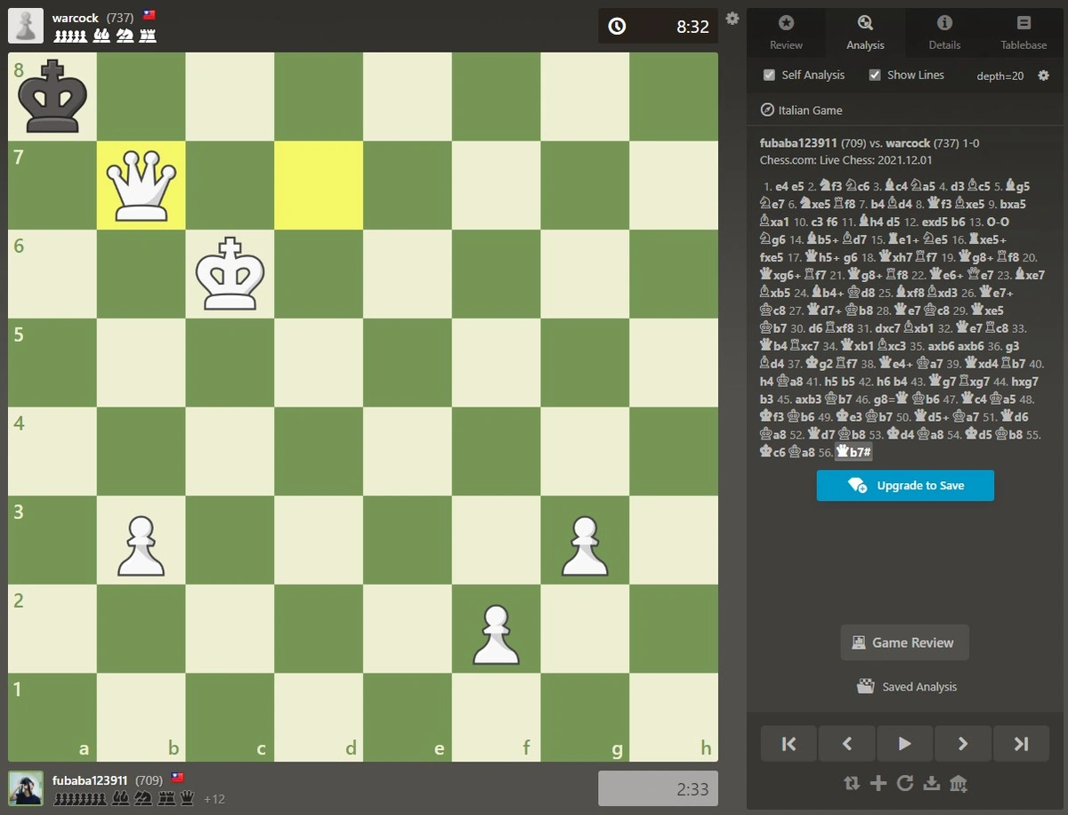Screen dimensions: 1068x815
Task: Jump to the first move of game
Action: 789,744
